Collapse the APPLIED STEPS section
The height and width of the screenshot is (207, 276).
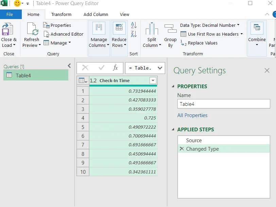coord(173,129)
